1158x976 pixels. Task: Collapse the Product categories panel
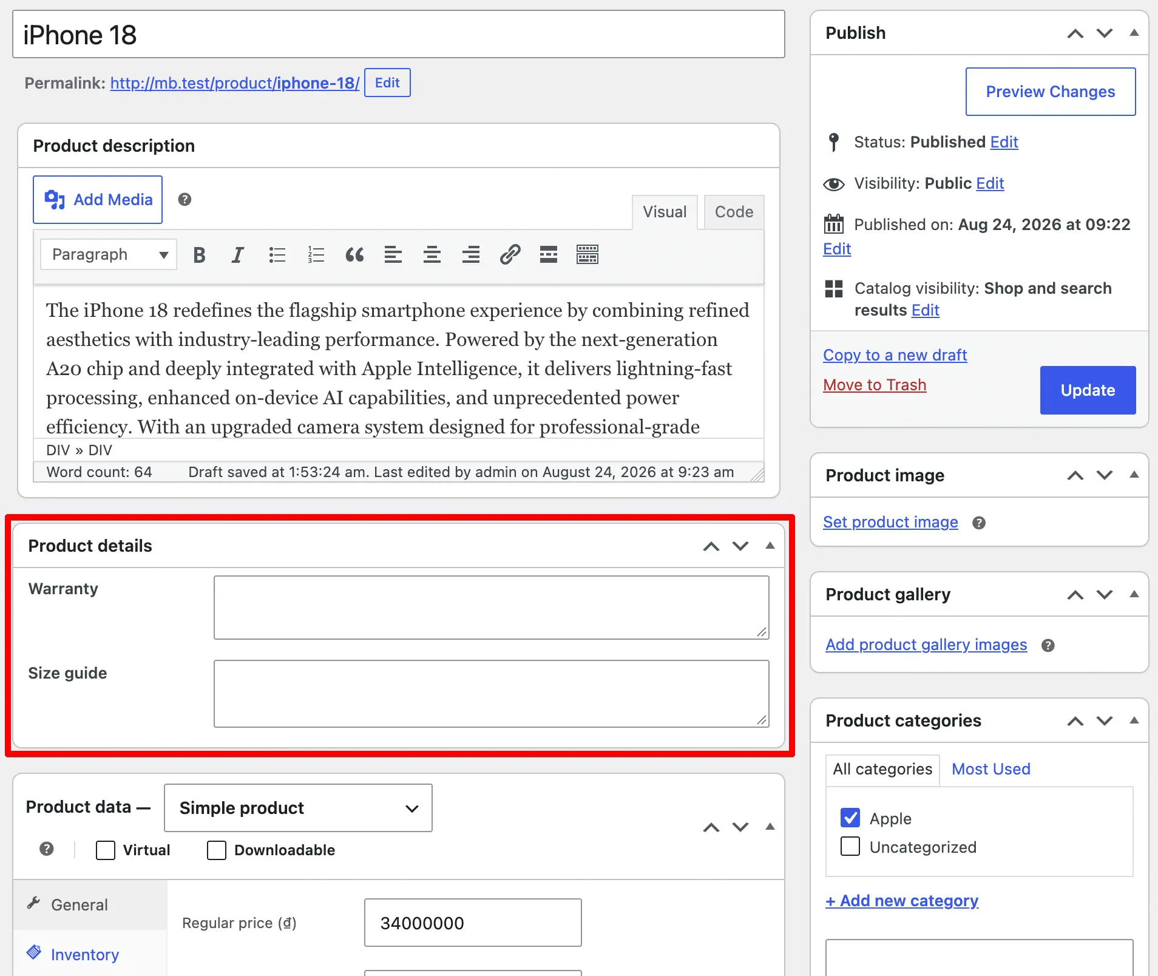(x=1134, y=720)
